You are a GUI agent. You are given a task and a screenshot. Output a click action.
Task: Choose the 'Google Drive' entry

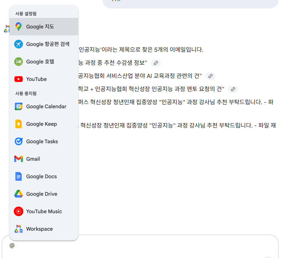[x=44, y=194]
